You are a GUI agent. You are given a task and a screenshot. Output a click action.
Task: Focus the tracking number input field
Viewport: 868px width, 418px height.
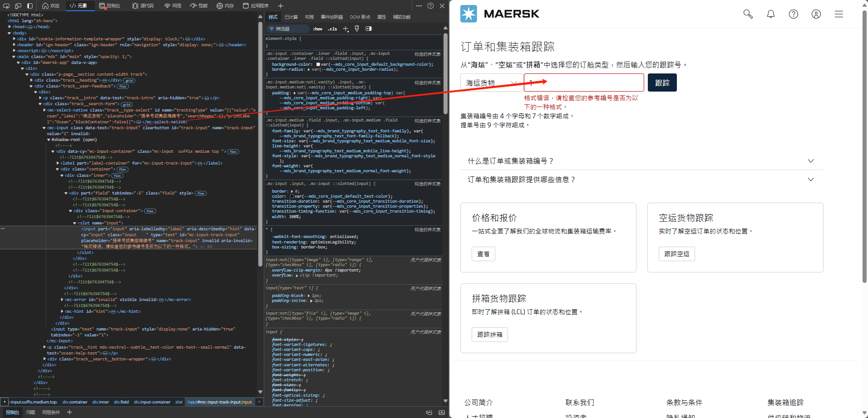(584, 83)
